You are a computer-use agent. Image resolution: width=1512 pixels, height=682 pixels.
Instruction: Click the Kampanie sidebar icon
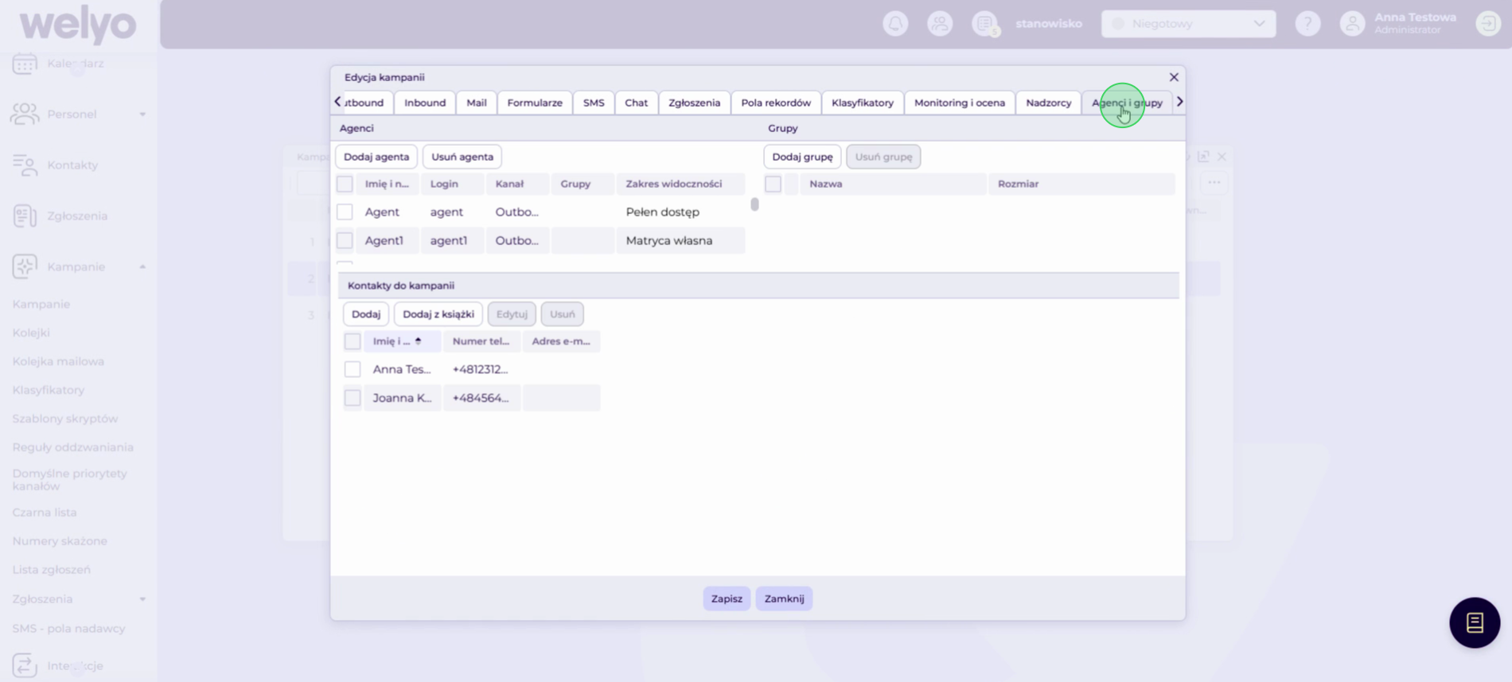click(25, 267)
